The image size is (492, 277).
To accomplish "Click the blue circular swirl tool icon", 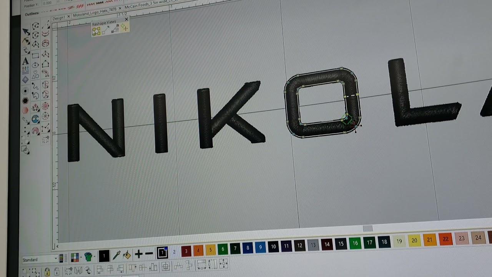I will tap(35, 118).
